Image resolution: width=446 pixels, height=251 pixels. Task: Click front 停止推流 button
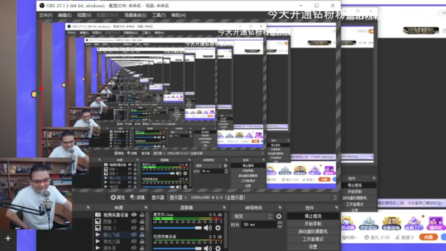coord(313,216)
